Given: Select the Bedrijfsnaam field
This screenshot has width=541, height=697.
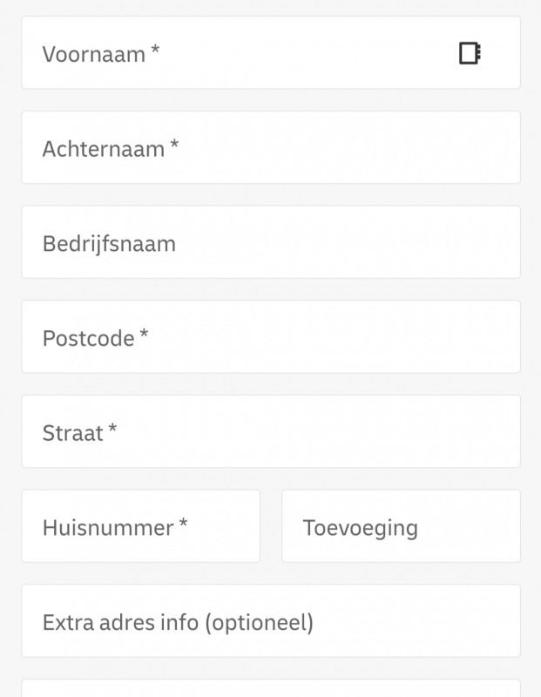Looking at the screenshot, I should point(270,243).
